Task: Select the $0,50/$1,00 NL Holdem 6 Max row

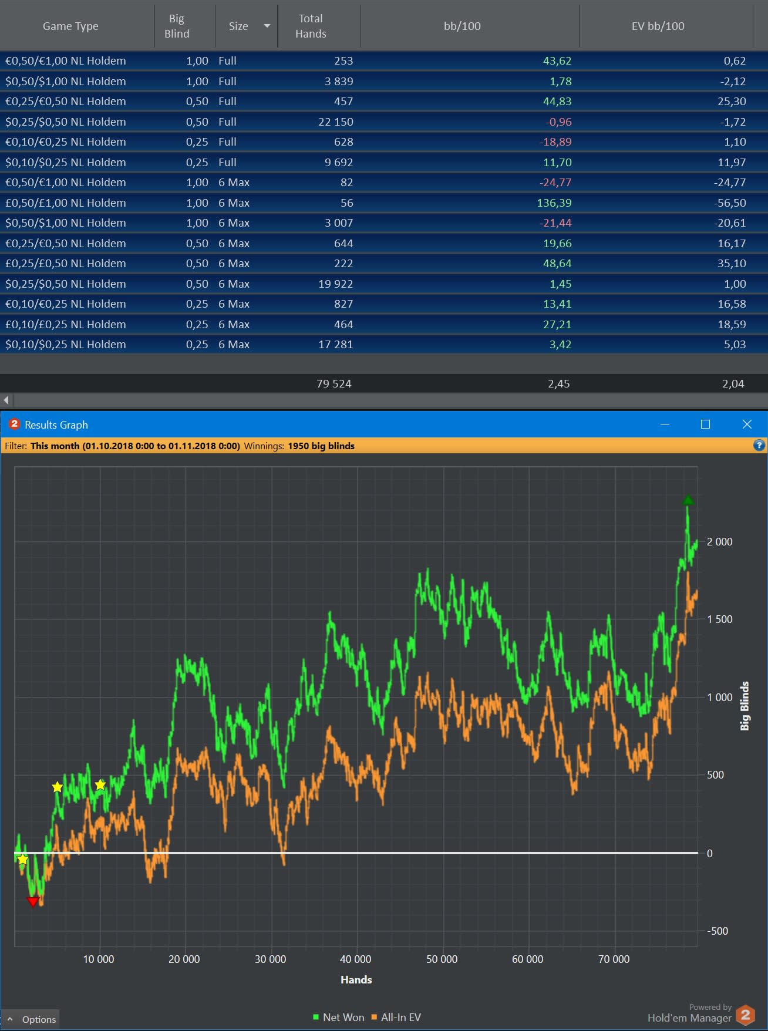Action: point(384,223)
